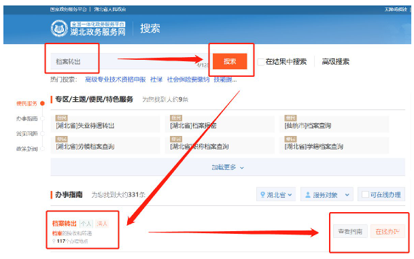Jump to the 办事指南 section in the side navigation
This screenshot has width=414, height=259.
tap(27, 118)
